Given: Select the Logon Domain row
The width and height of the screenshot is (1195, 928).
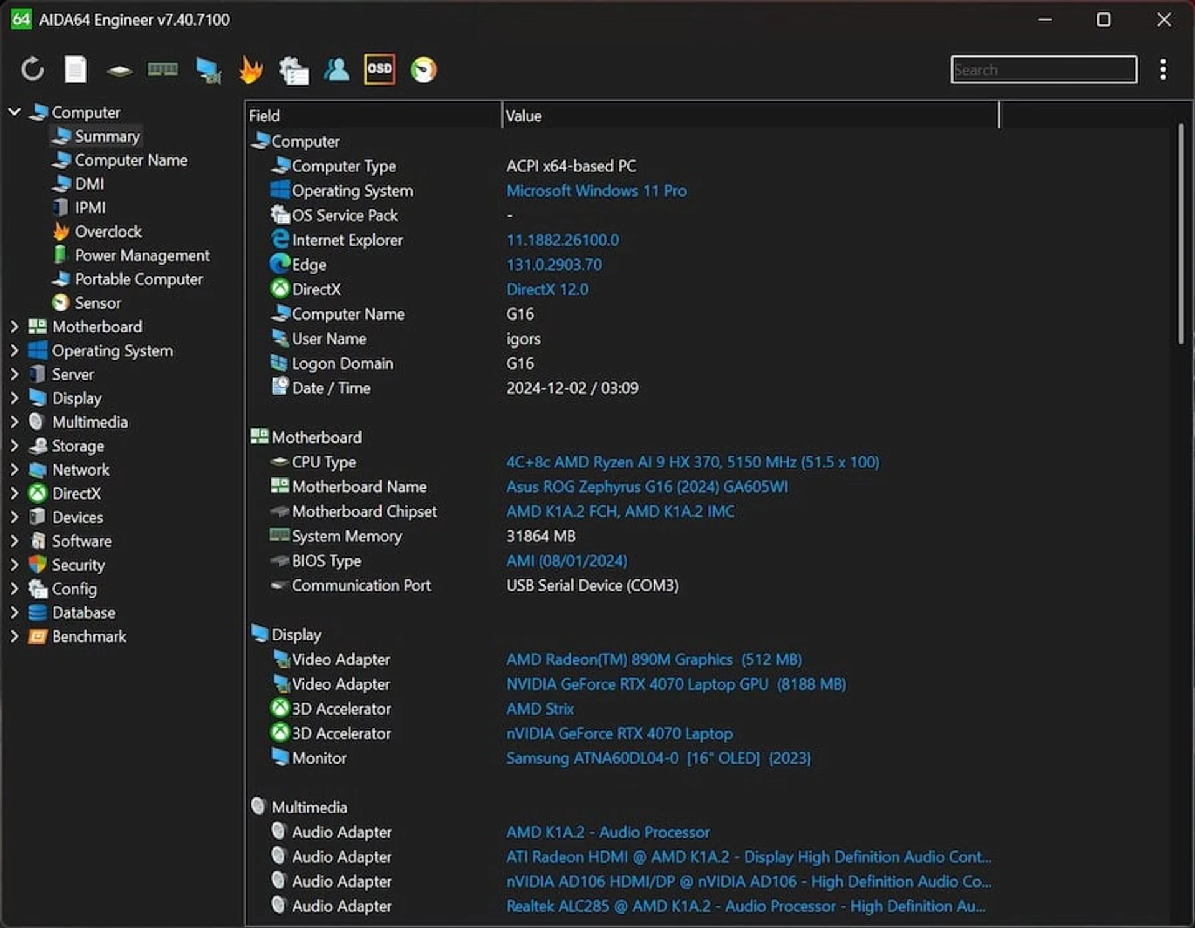Looking at the screenshot, I should (x=622, y=363).
